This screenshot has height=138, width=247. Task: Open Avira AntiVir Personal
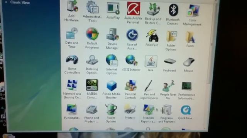pyautogui.click(x=134, y=8)
